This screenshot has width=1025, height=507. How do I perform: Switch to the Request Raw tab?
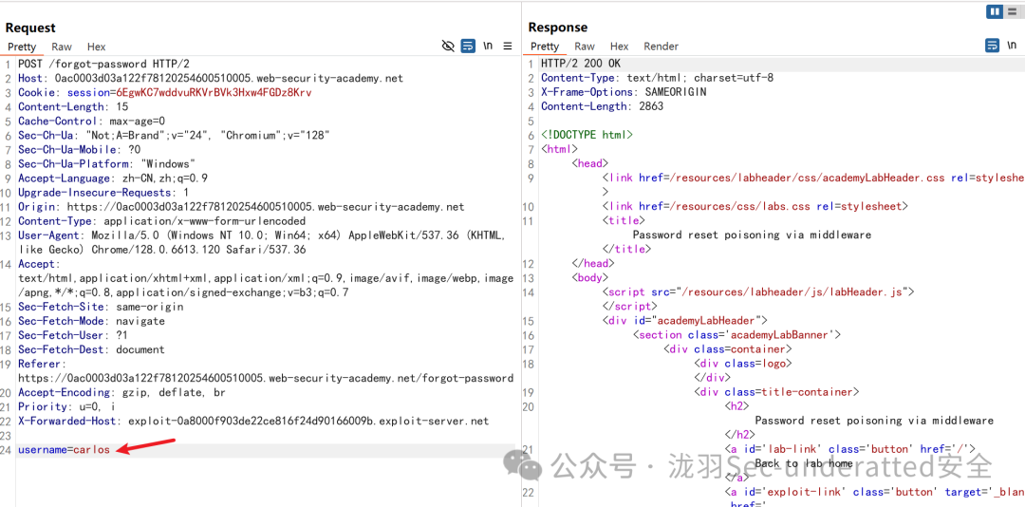[x=62, y=47]
